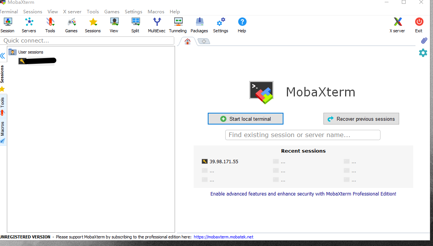This screenshot has width=433, height=246.
Task: Focus the Quick connect input field
Action: click(x=87, y=41)
